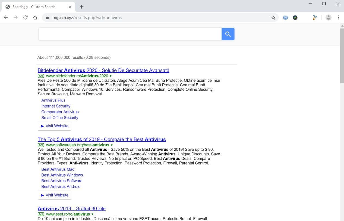Viewport: 344px width, 221px height.
Task: Click the www.softwarelab.org/best-antivirus URL text
Action: (x=78, y=145)
